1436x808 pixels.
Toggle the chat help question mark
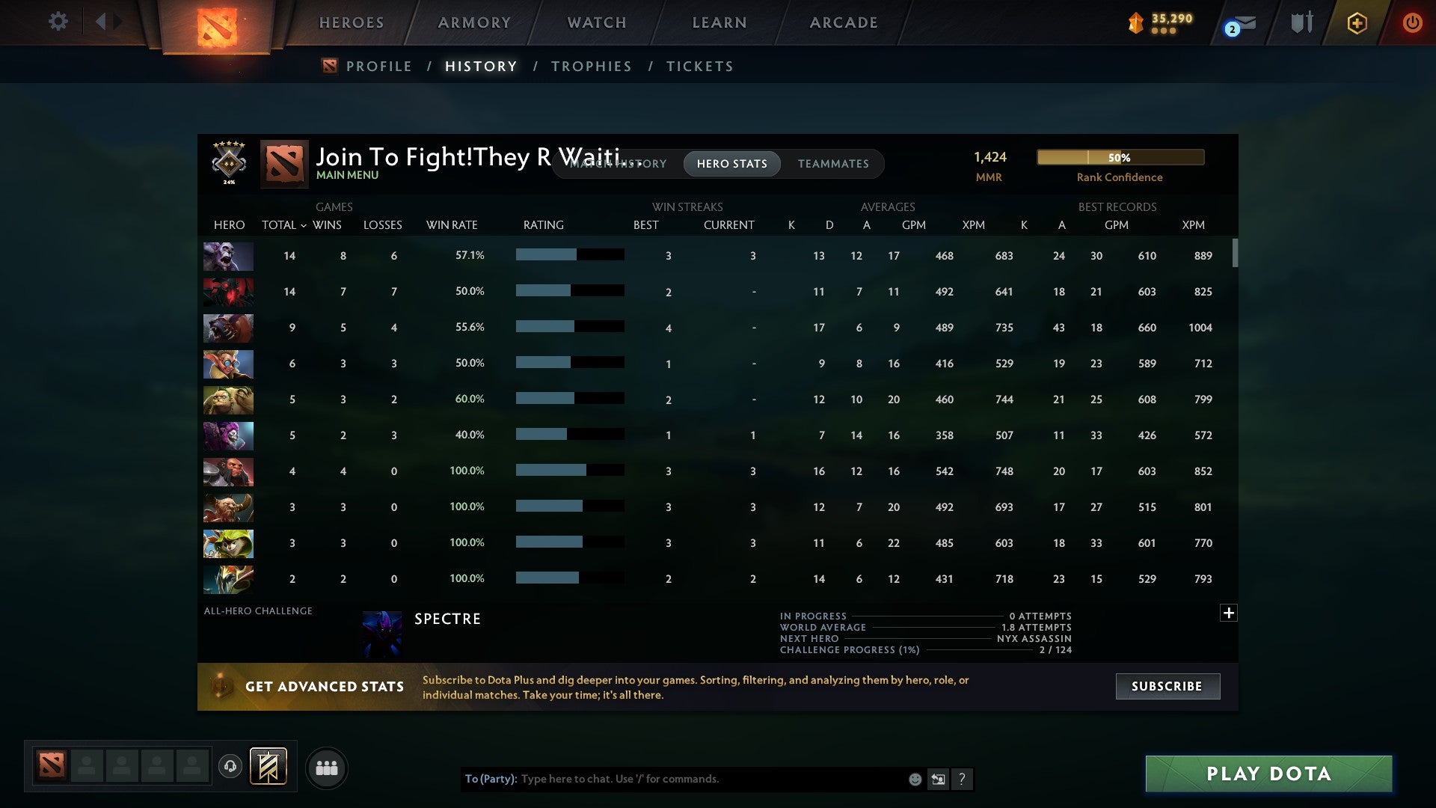[963, 779]
